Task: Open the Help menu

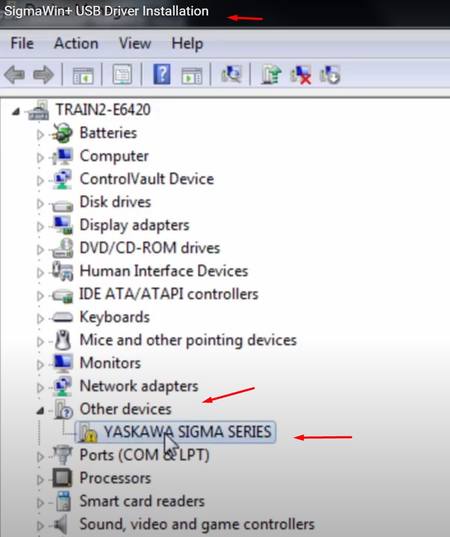Action: (x=187, y=44)
